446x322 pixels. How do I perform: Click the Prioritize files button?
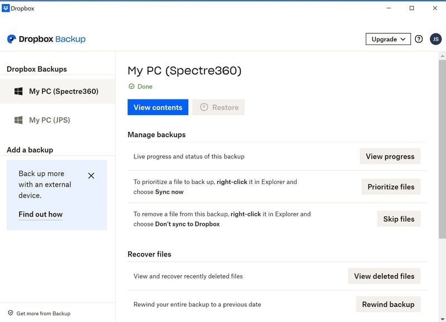(x=391, y=187)
